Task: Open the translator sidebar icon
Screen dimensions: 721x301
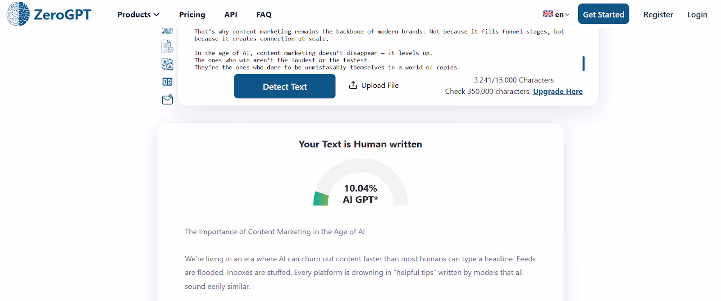Action: [x=167, y=64]
